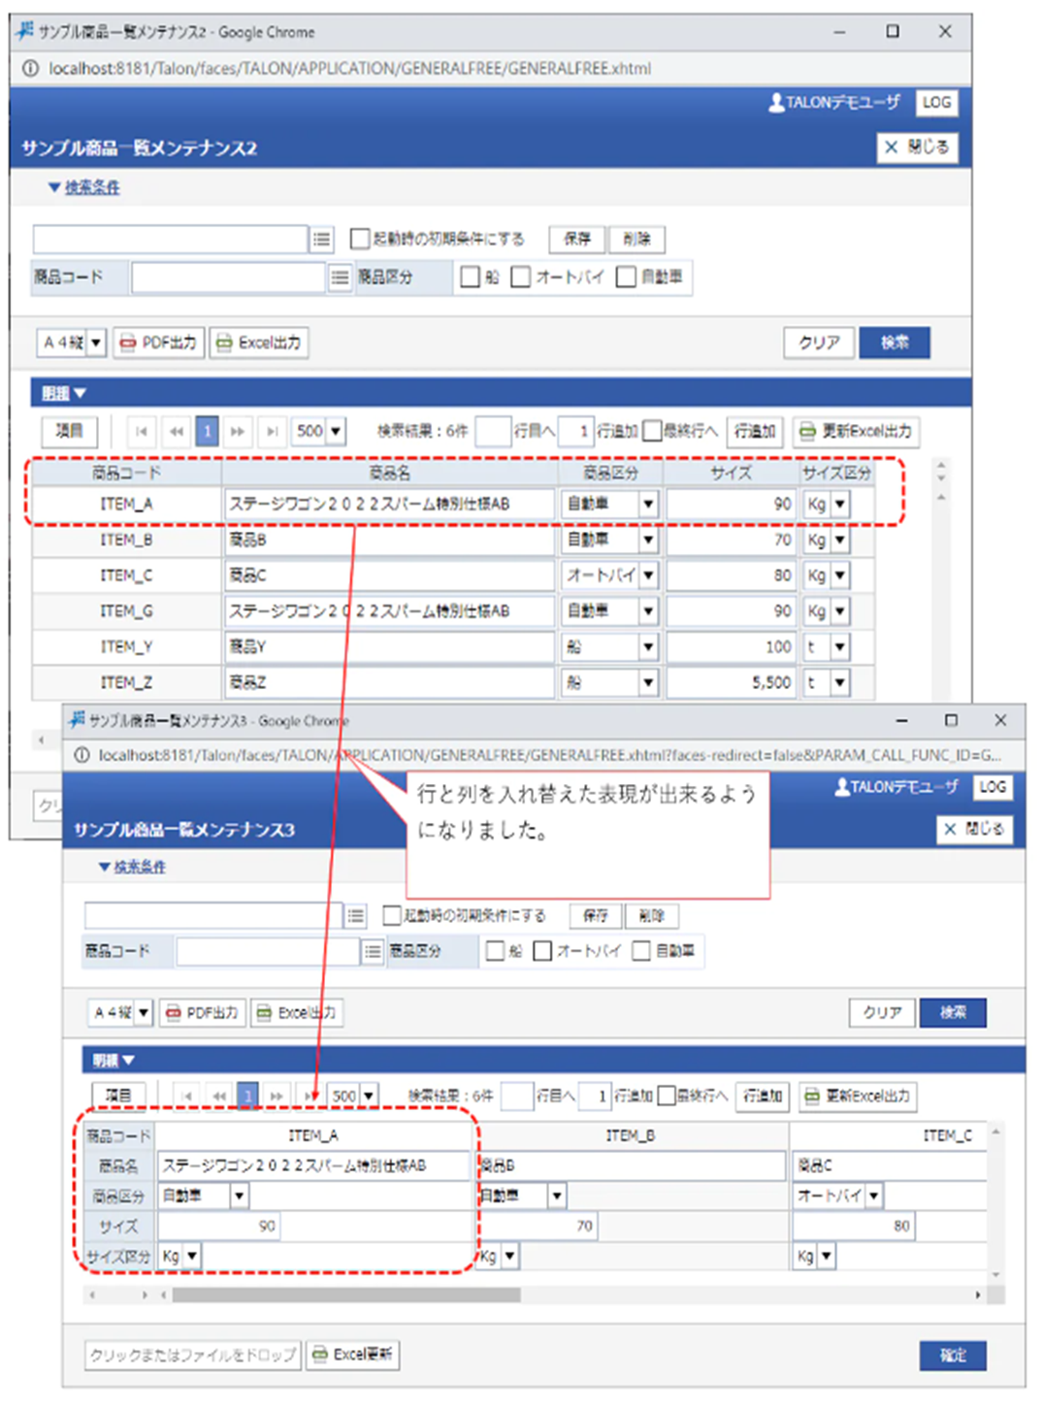Click PDF出力 in the メンテナンス2 window
Viewport: 1042px width, 1410px height.
[159, 343]
